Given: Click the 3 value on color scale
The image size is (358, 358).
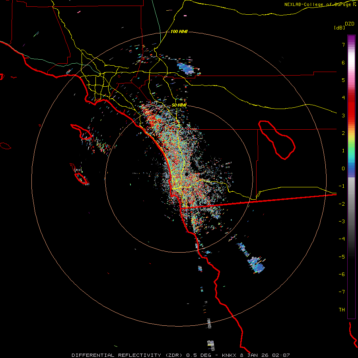Looking at the screenshot, I should tap(343, 115).
